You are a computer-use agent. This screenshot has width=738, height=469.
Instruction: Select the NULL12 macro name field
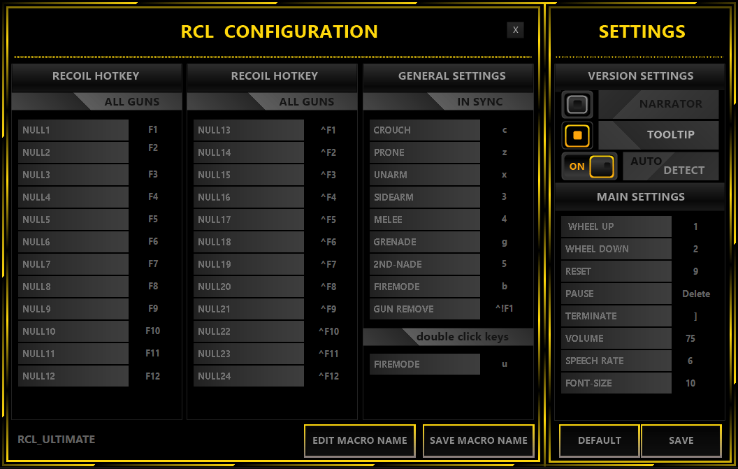coord(73,376)
